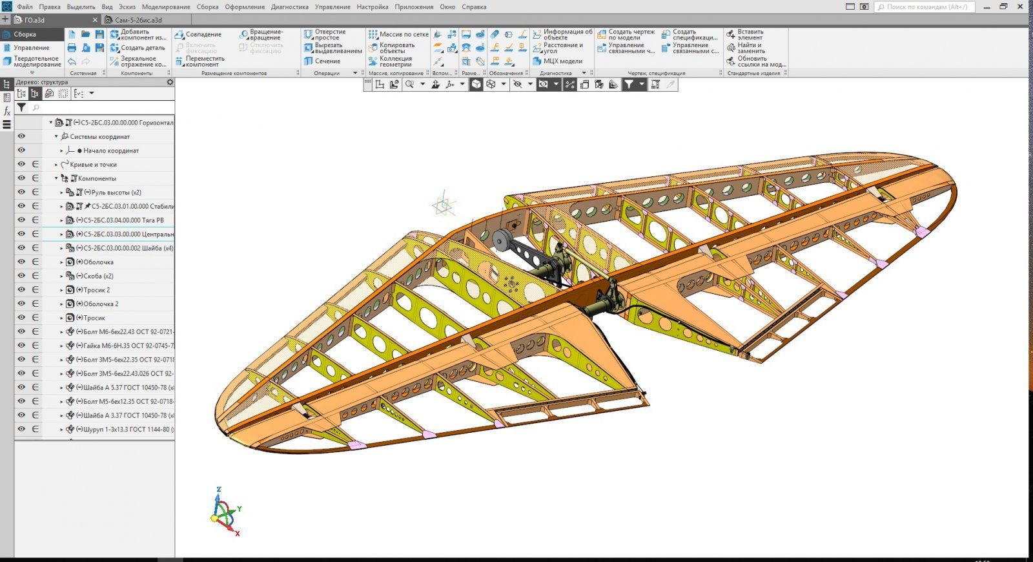Image resolution: width=1033 pixels, height=562 pixels.
Task: Select the МЦХ модели tool
Action: pyautogui.click(x=537, y=61)
